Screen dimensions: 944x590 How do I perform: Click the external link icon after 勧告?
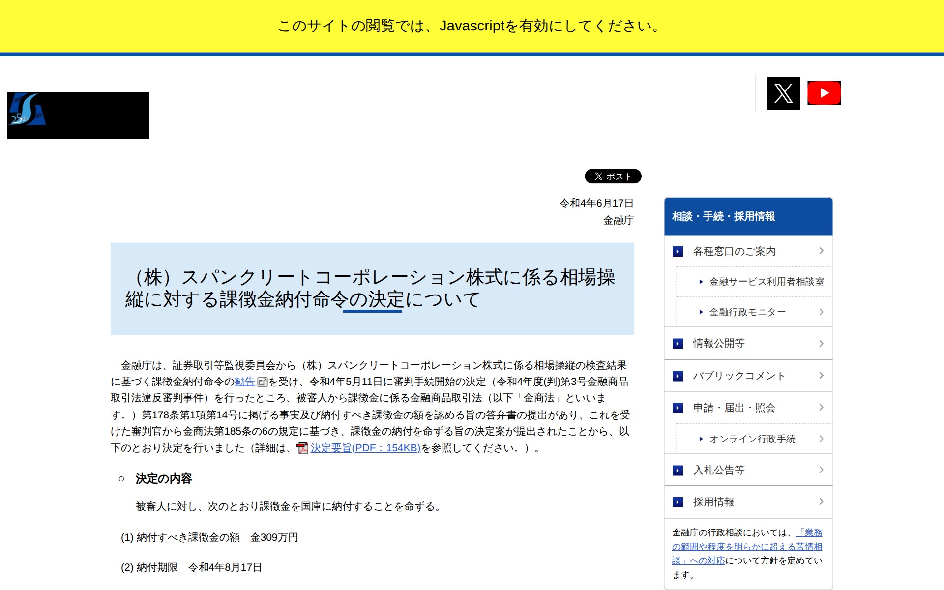(x=262, y=382)
